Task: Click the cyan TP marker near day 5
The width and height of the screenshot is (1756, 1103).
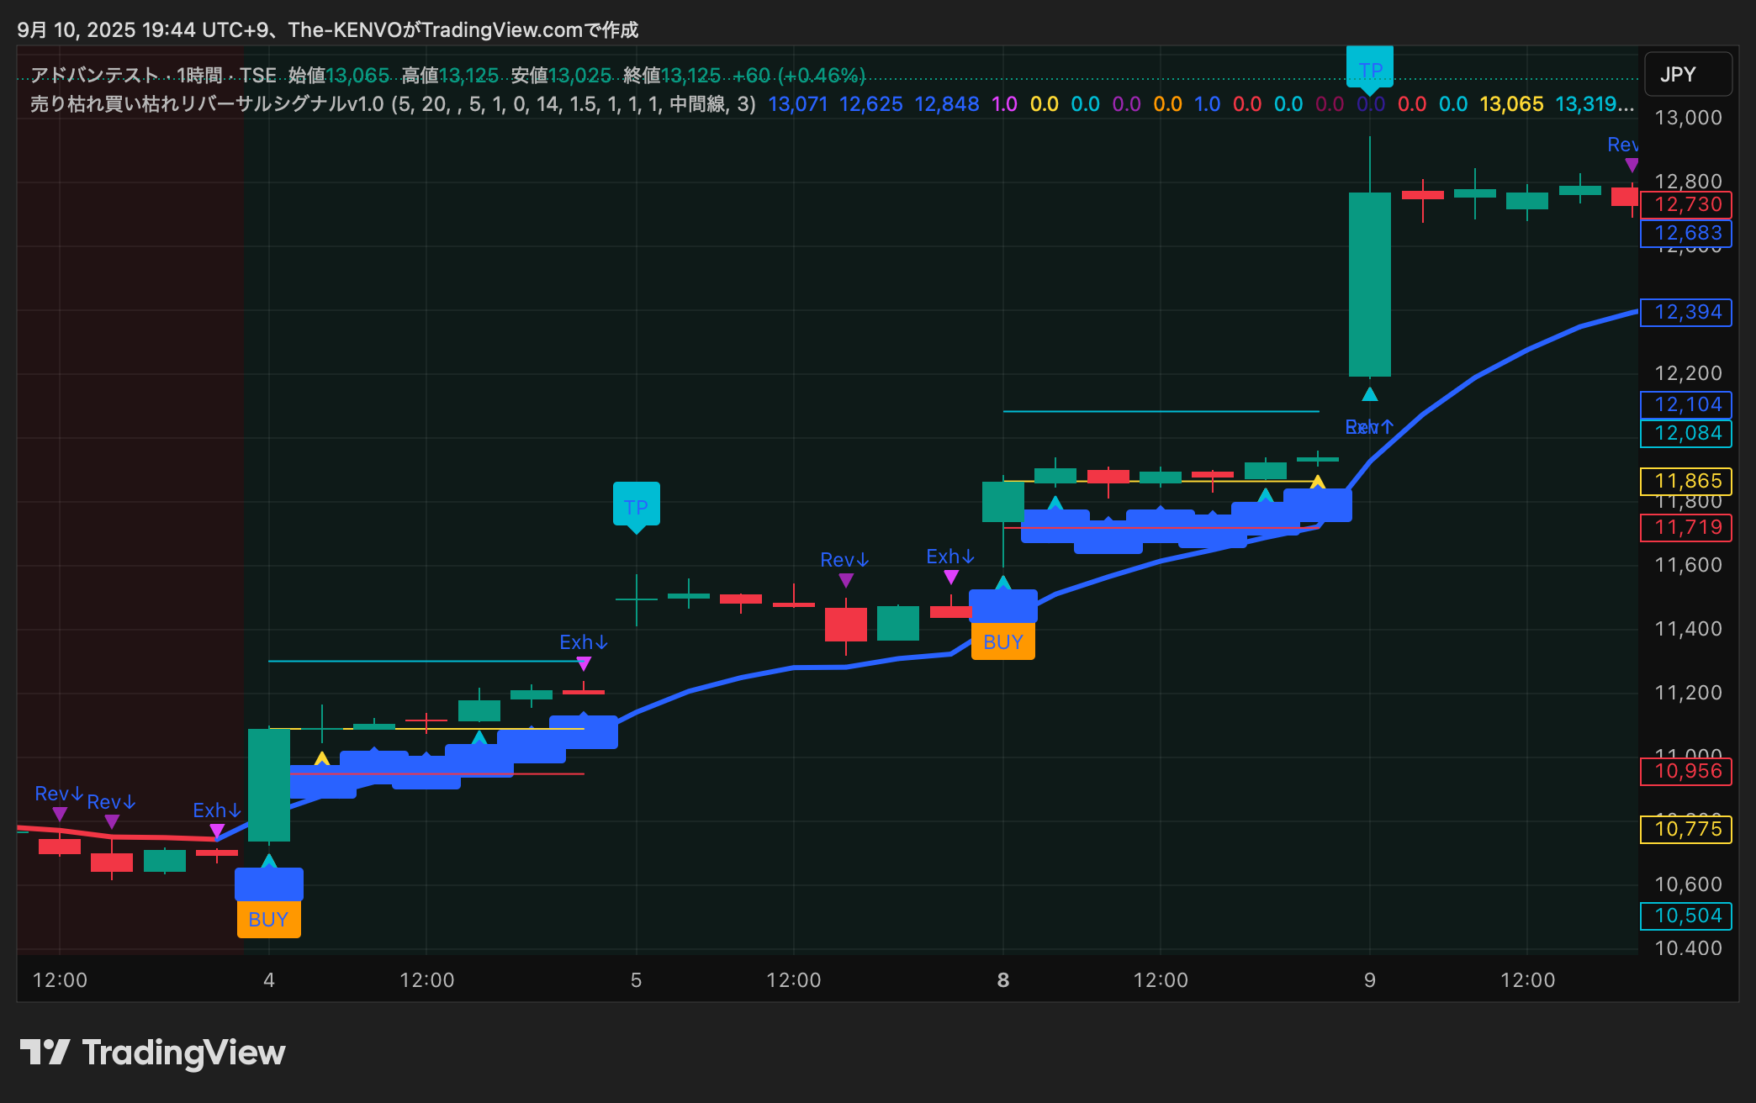Action: 636,506
